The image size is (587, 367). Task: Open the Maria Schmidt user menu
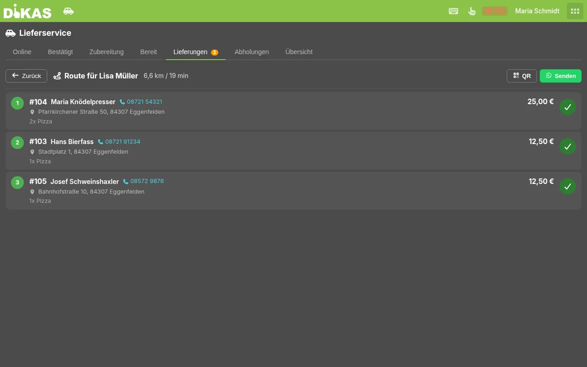[537, 11]
